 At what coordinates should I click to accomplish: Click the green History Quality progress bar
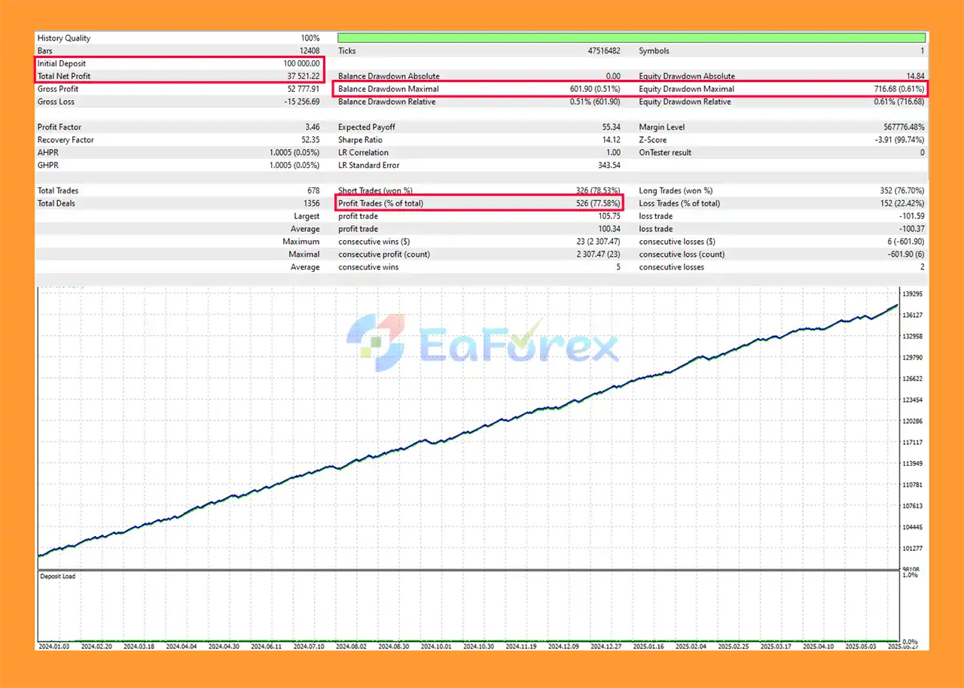point(631,38)
